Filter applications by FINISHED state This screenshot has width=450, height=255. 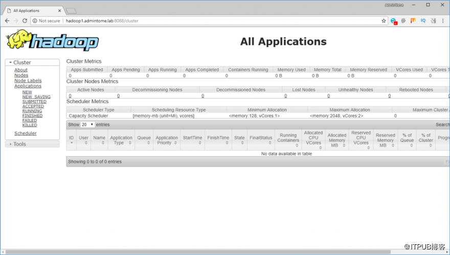click(32, 115)
